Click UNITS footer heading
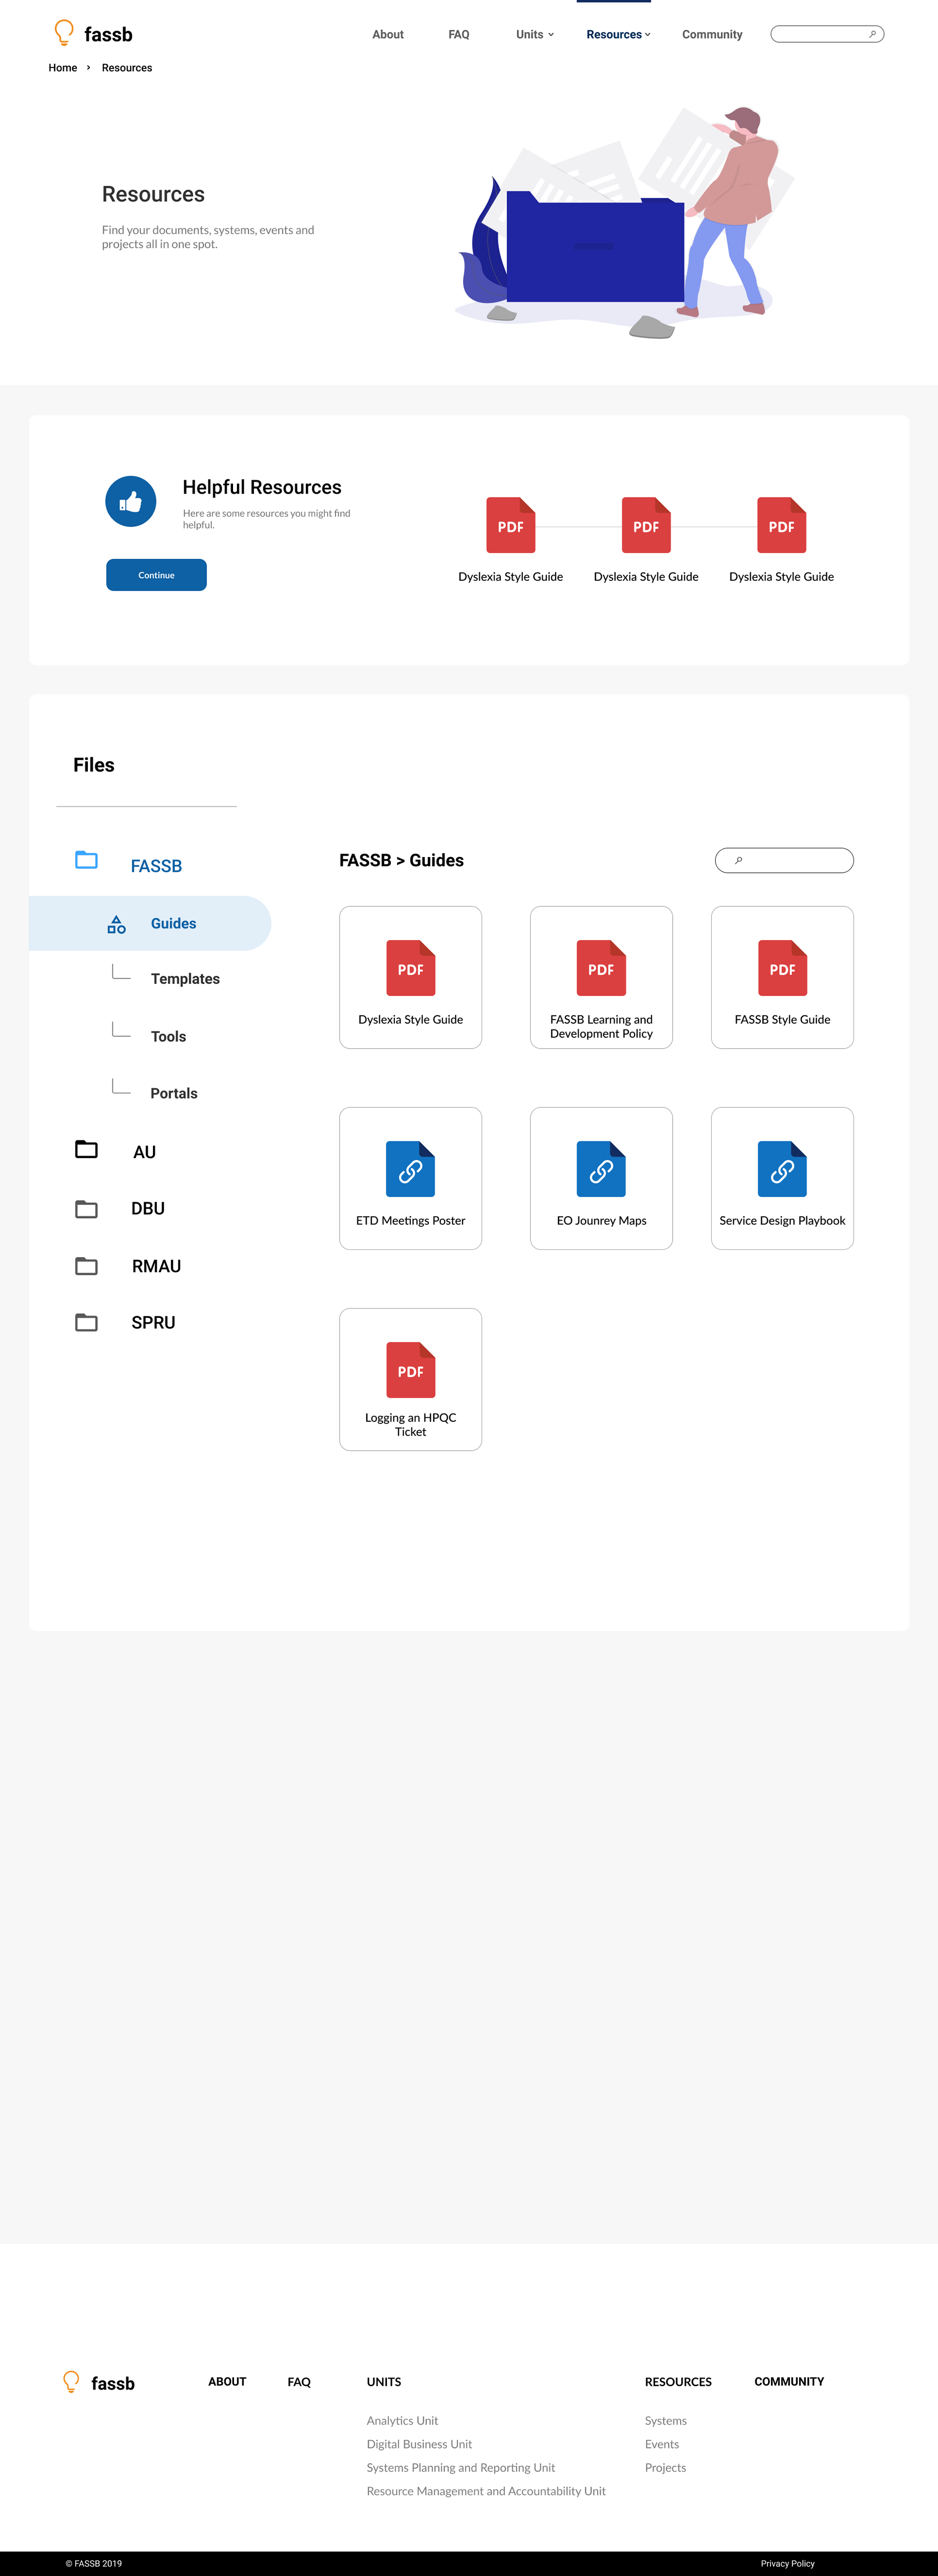 (384, 2382)
